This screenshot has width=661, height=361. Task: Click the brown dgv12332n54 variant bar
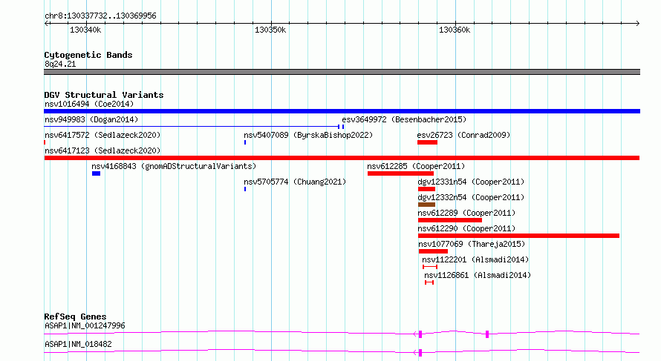pos(426,205)
